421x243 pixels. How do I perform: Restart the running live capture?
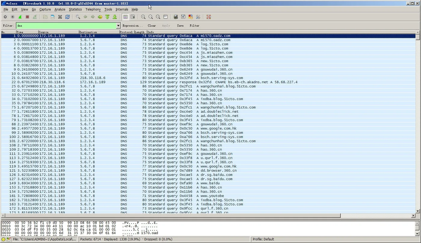pos(35,17)
